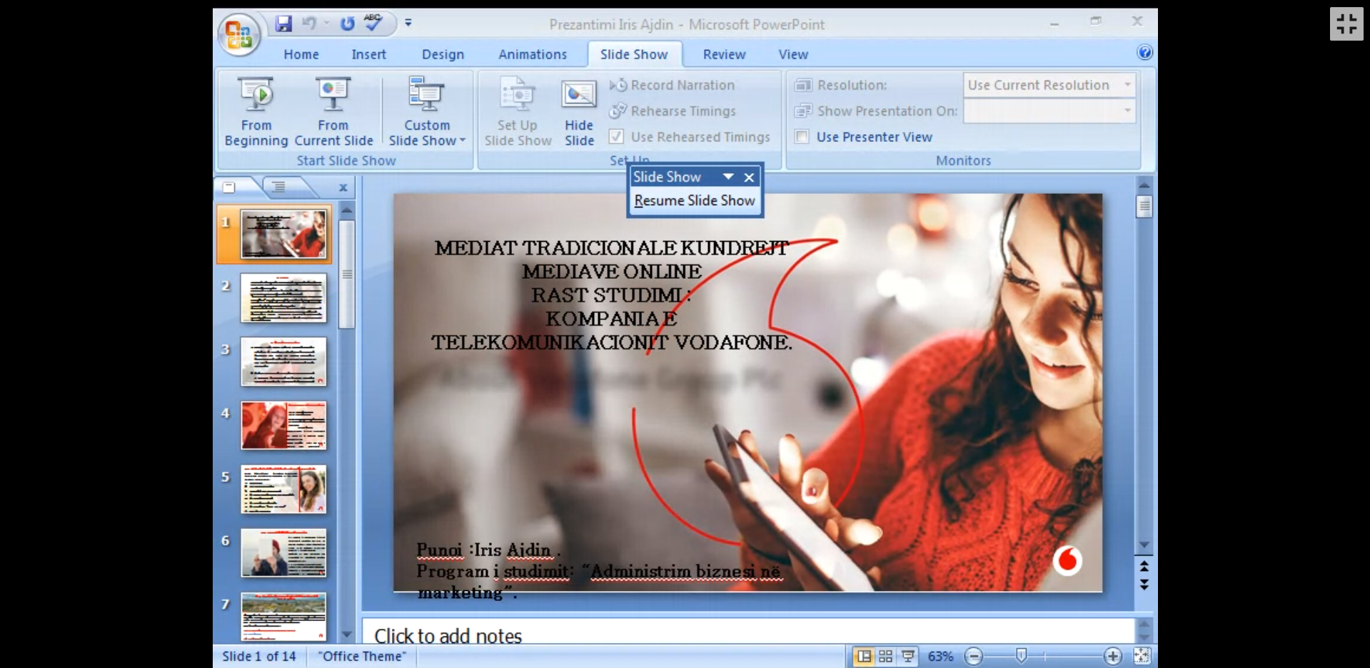Open the Animations tab
This screenshot has width=1370, height=668.
point(532,54)
